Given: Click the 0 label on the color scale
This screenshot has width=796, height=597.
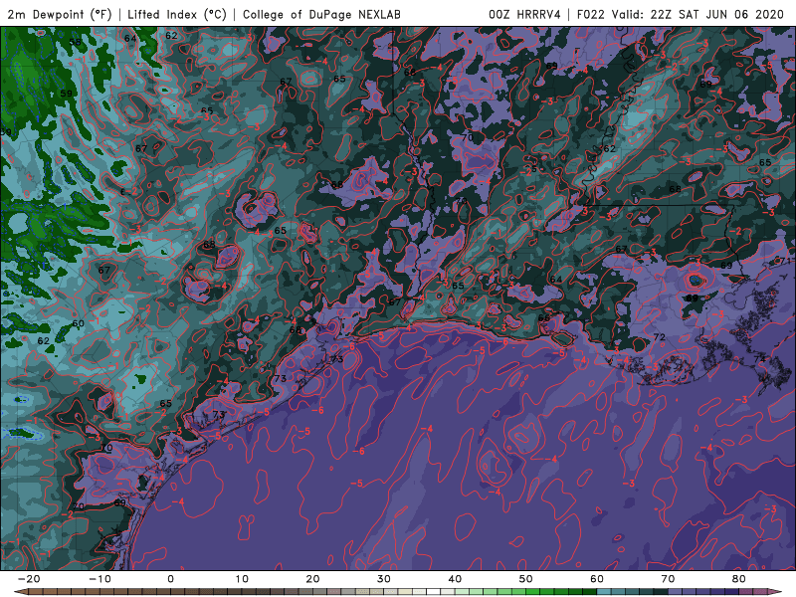Looking at the screenshot, I should [x=170, y=579].
